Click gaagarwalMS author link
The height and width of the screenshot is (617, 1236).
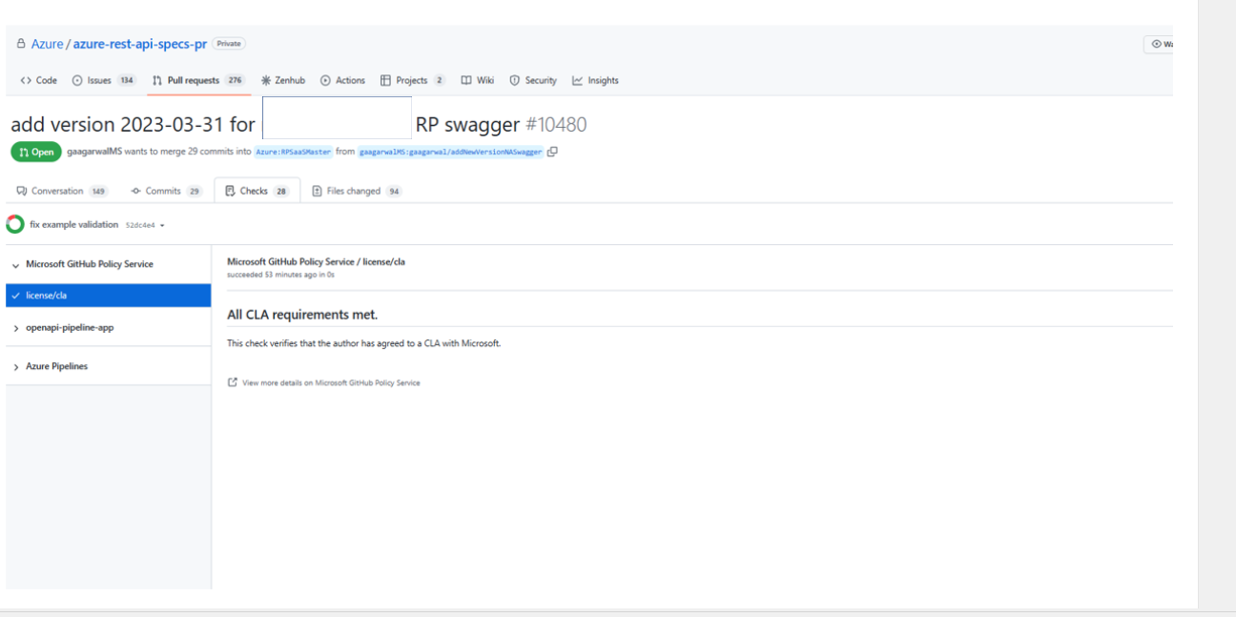tap(94, 152)
